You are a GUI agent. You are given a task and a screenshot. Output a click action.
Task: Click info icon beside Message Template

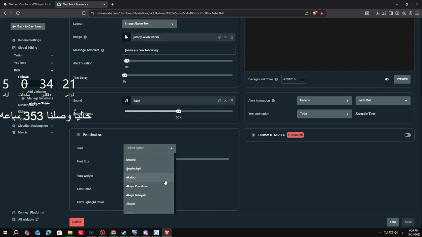pyautogui.click(x=103, y=50)
